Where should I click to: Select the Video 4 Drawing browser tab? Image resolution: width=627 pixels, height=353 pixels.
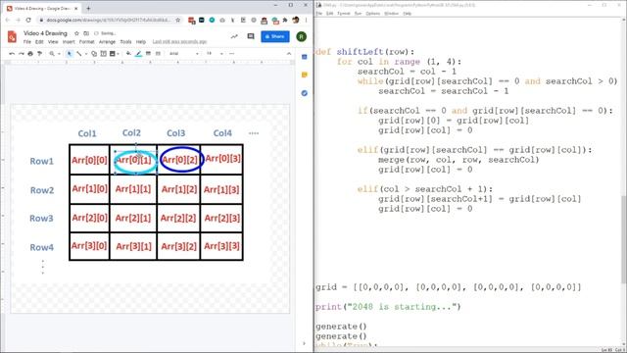(x=42, y=8)
